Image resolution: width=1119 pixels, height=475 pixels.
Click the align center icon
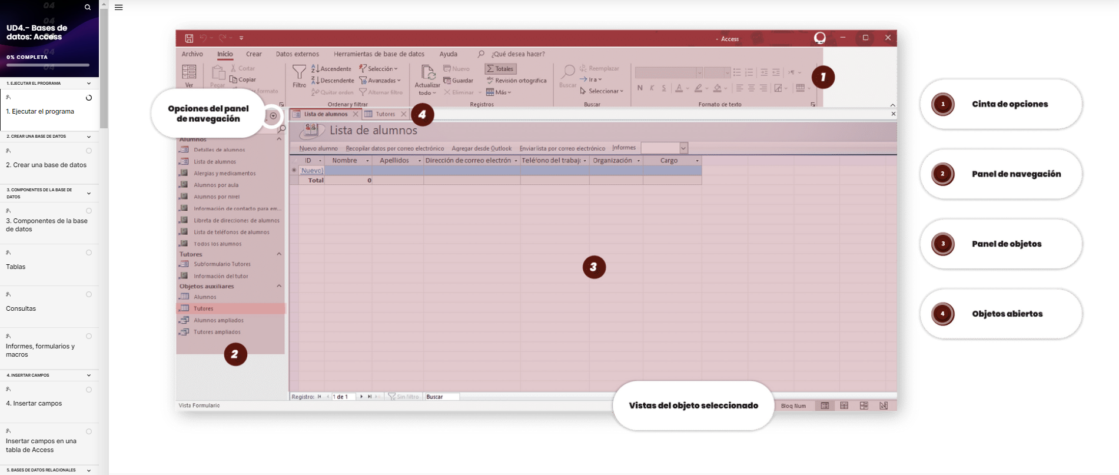coord(751,88)
